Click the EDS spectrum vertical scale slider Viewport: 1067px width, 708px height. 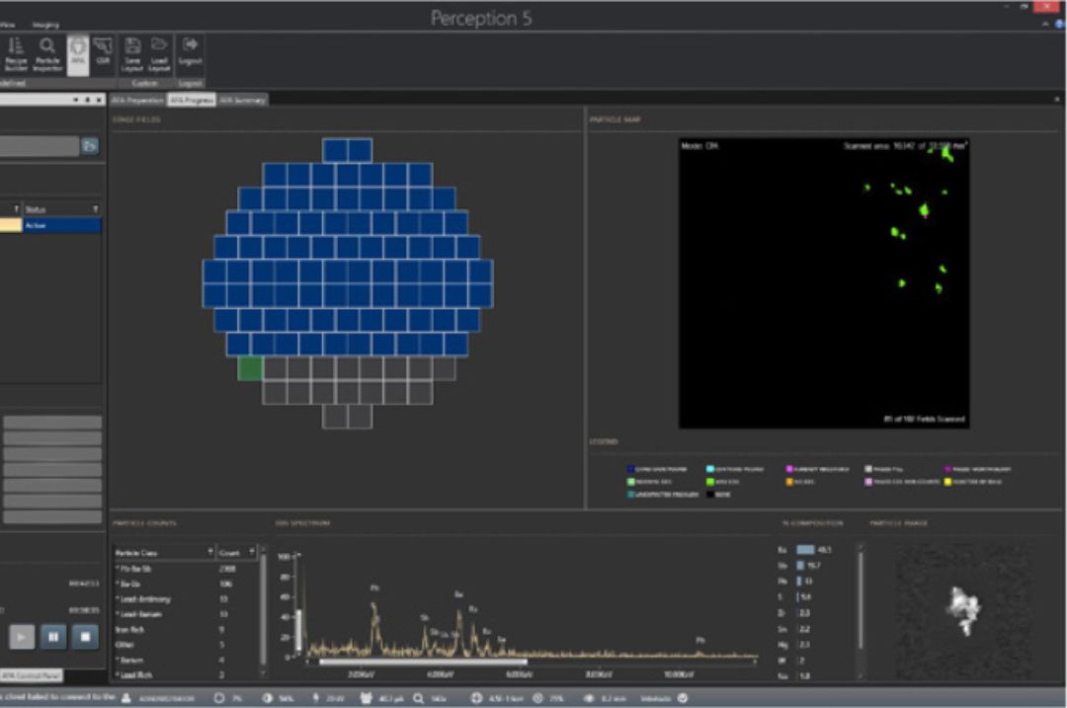pyautogui.click(x=298, y=630)
